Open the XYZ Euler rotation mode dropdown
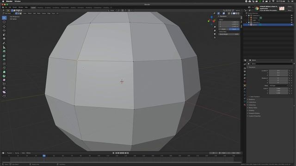This screenshot has height=166, width=296. point(278,86)
